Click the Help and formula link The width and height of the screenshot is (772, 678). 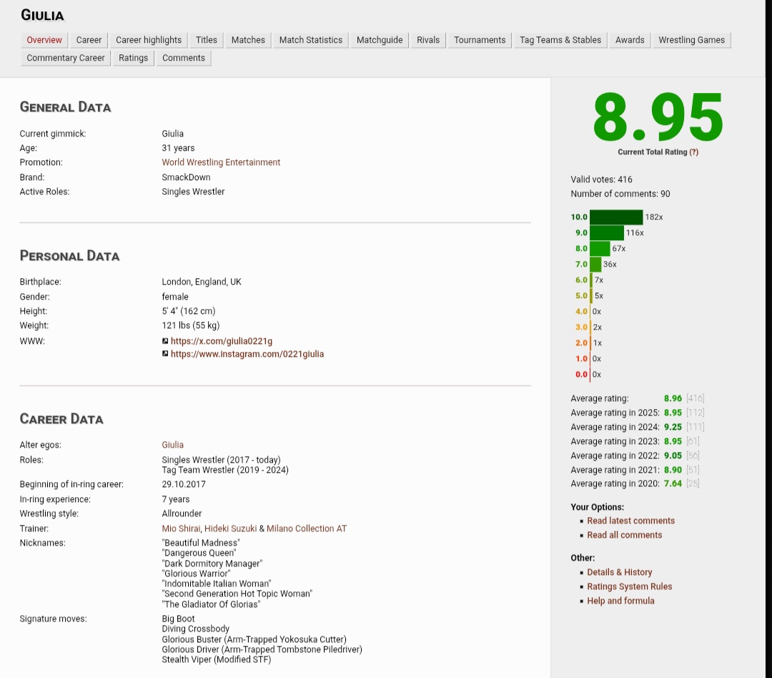click(620, 601)
